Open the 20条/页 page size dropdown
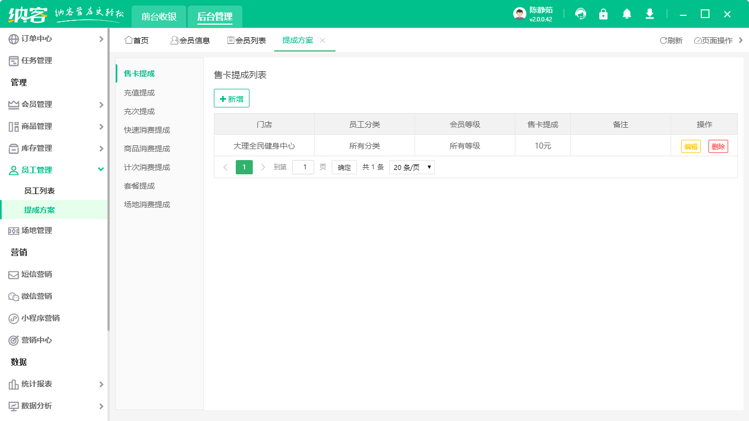 pos(411,167)
